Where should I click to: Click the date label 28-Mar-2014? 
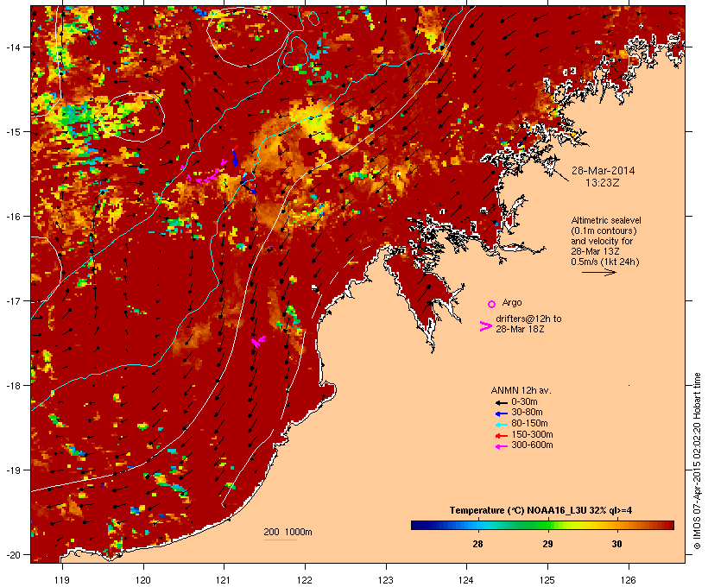tap(603, 171)
